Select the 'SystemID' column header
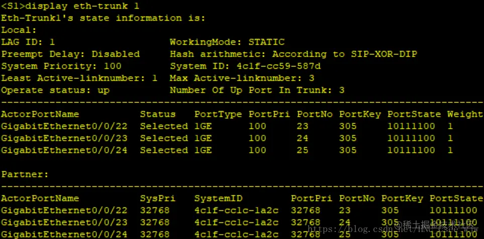This screenshot has width=484, height=239. [218, 199]
